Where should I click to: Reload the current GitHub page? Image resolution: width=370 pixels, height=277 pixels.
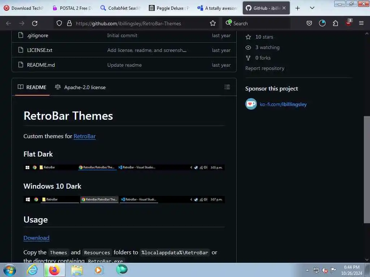[35, 23]
